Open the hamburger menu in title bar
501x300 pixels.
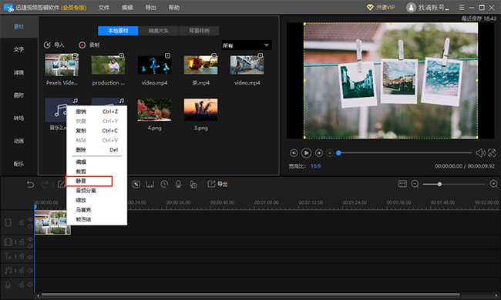[x=462, y=8]
